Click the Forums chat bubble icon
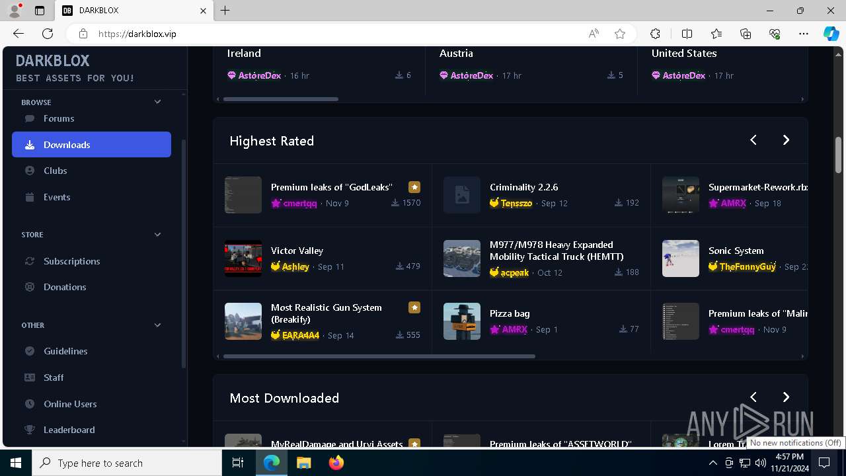The image size is (846, 476). click(30, 118)
